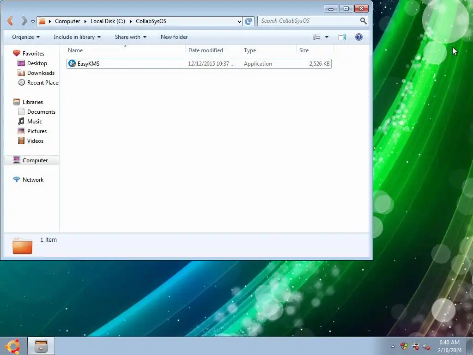Viewport: 473px width, 355px height.
Task: Change view using the views icon
Action: pos(316,37)
